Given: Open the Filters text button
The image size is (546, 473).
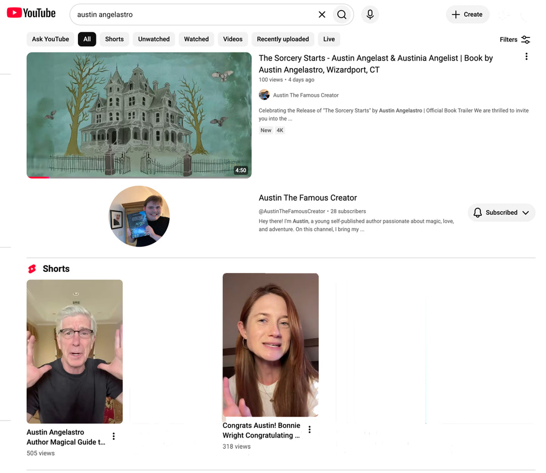Looking at the screenshot, I should [x=509, y=40].
